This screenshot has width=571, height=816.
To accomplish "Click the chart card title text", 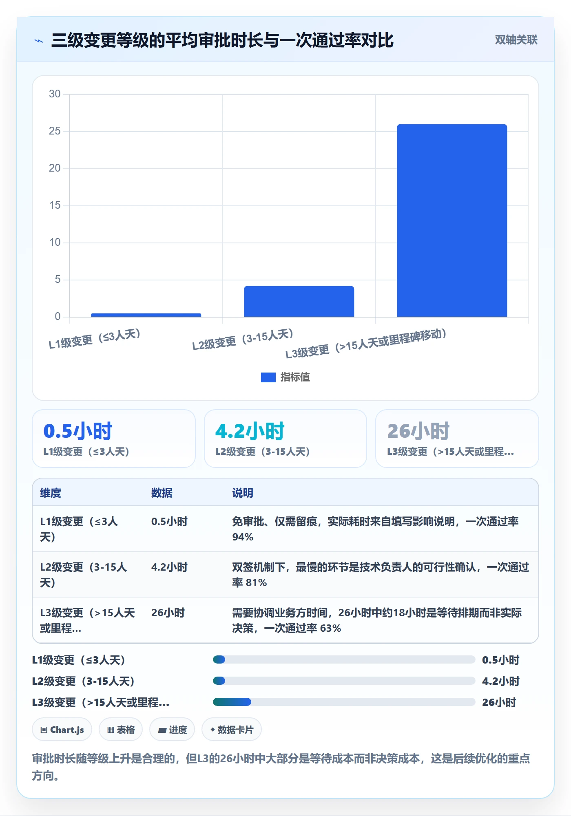I will (222, 40).
